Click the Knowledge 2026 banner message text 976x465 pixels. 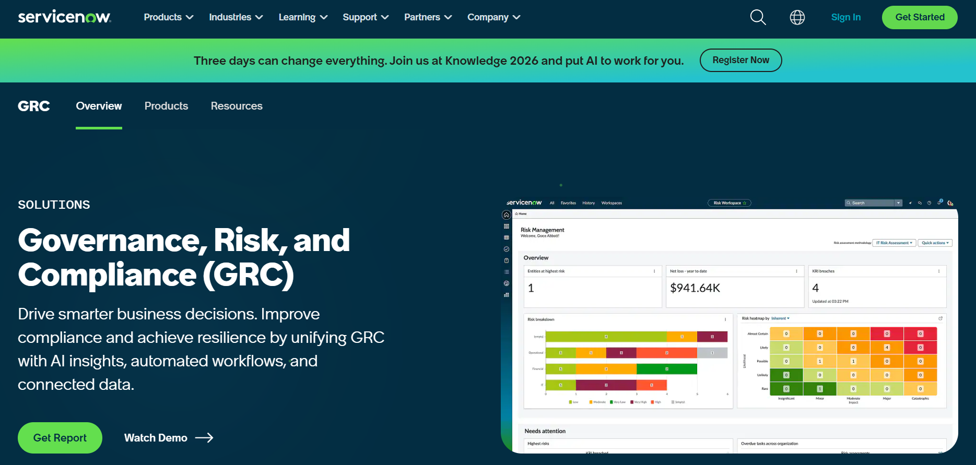tap(439, 61)
